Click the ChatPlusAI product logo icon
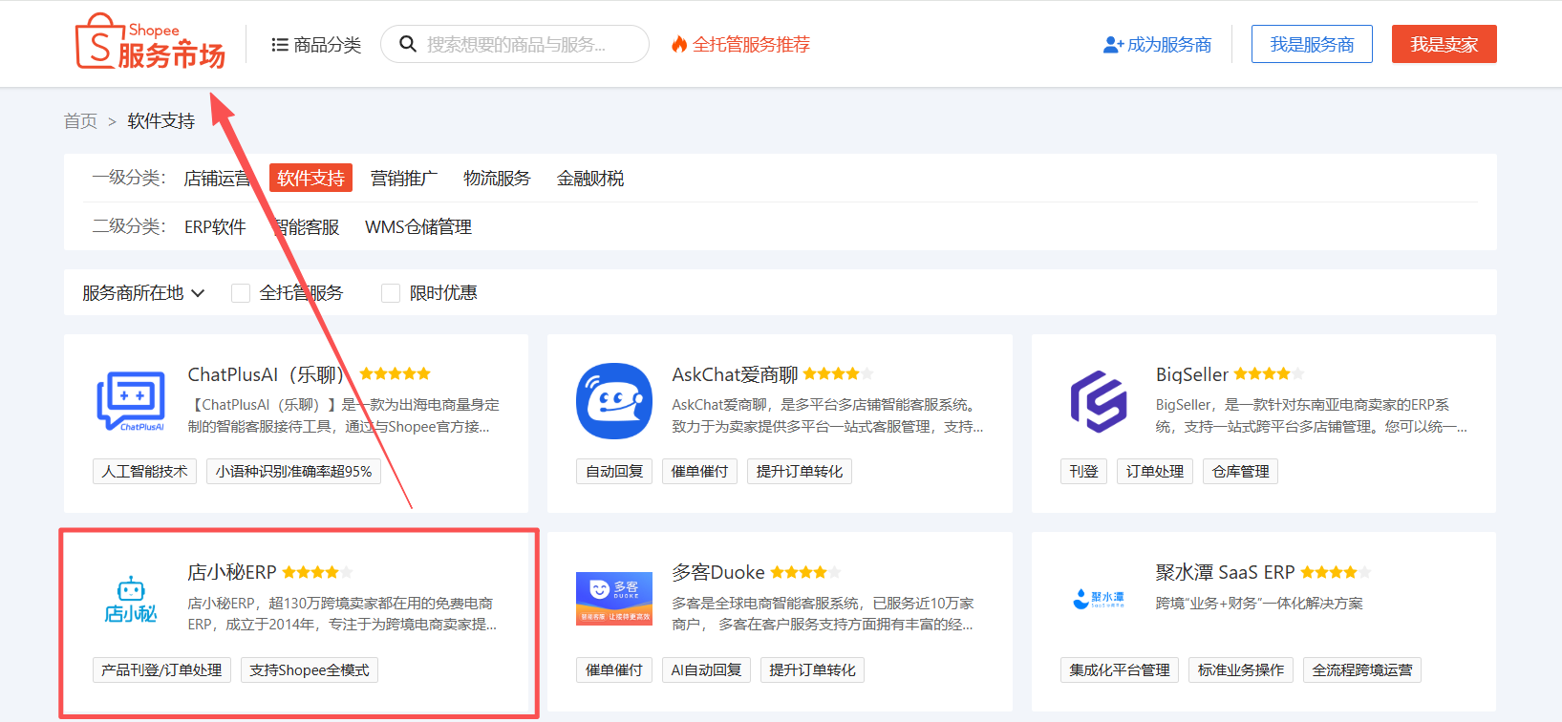The height and width of the screenshot is (722, 1562). coord(131,401)
